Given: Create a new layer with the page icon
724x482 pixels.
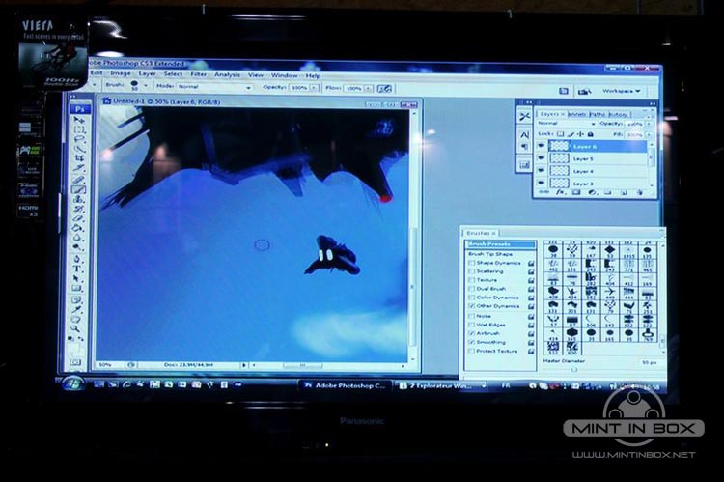Looking at the screenshot, I should pyautogui.click(x=624, y=192).
